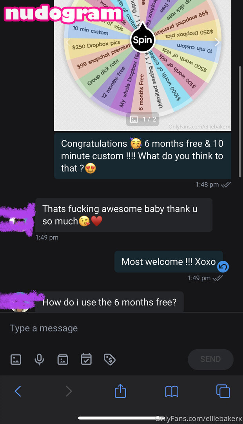This screenshot has width=243, height=424.
Task: Tap the attach image icon
Action: 16,359
